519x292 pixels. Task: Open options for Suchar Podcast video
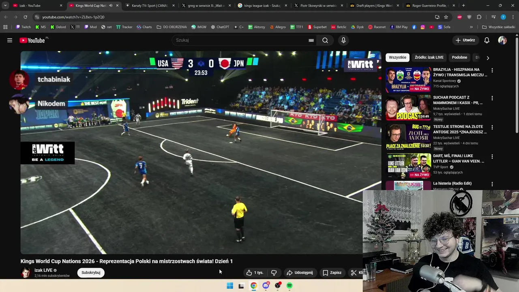(492, 98)
